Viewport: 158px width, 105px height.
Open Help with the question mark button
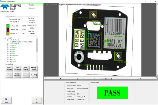coord(6,100)
